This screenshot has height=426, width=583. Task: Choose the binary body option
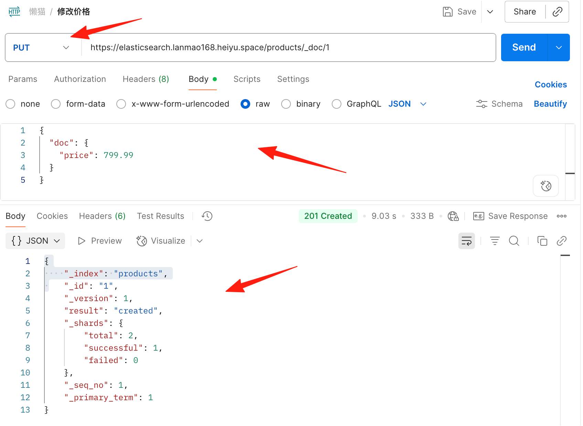coord(286,104)
